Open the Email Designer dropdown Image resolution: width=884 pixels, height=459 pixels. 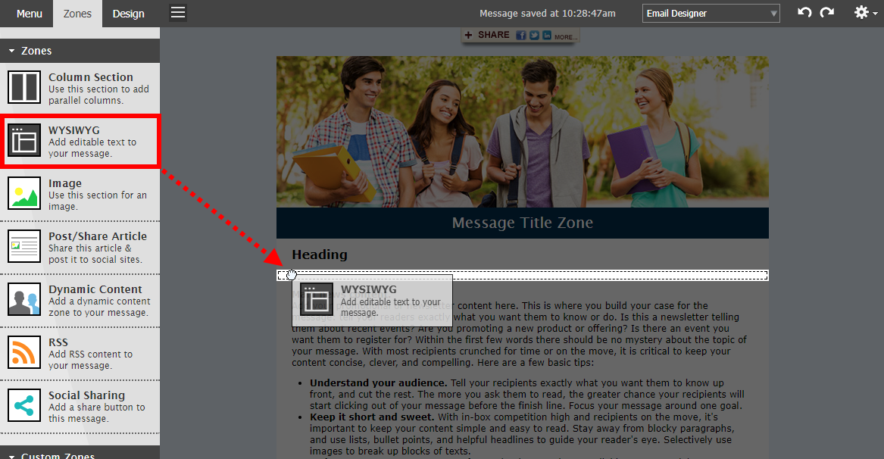point(711,13)
